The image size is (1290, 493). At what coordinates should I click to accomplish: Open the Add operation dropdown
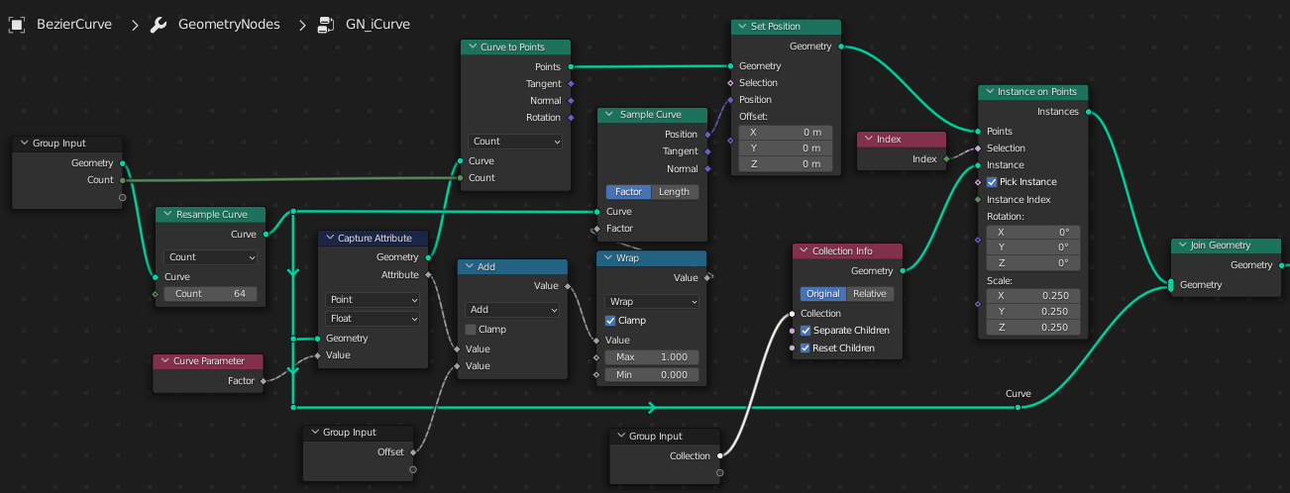click(512, 310)
